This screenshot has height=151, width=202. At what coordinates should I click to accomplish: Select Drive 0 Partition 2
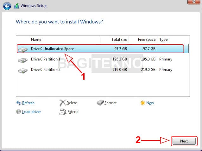(103, 70)
